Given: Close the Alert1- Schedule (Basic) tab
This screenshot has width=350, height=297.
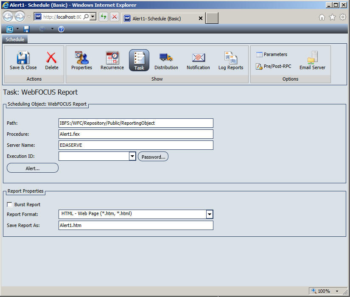Looking at the screenshot, I should (200, 19).
